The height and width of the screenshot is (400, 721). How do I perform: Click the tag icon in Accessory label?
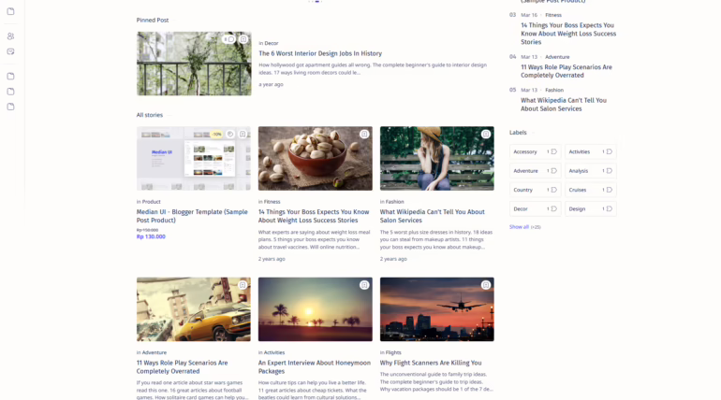point(553,151)
